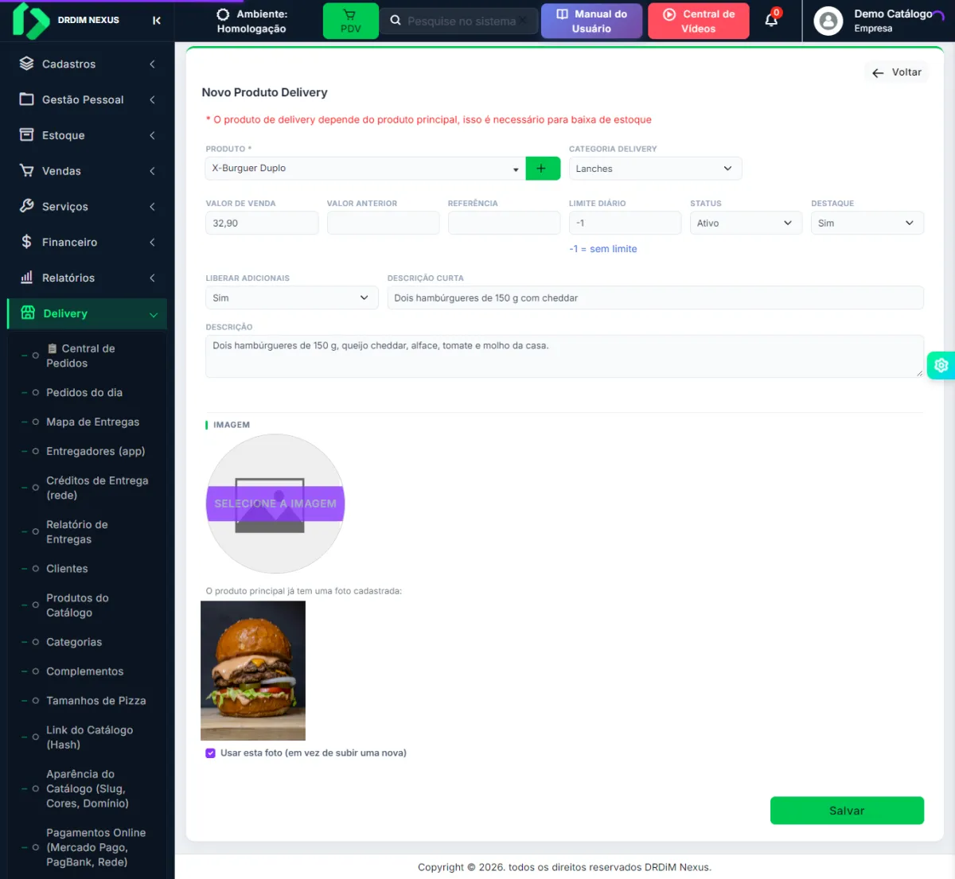Screen dimensions: 955x879
Task: Click the Salvar button
Action: pyautogui.click(x=847, y=811)
